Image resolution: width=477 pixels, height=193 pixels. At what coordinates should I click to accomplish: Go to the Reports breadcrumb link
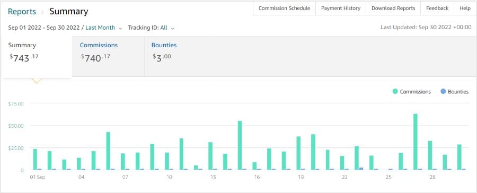[22, 12]
